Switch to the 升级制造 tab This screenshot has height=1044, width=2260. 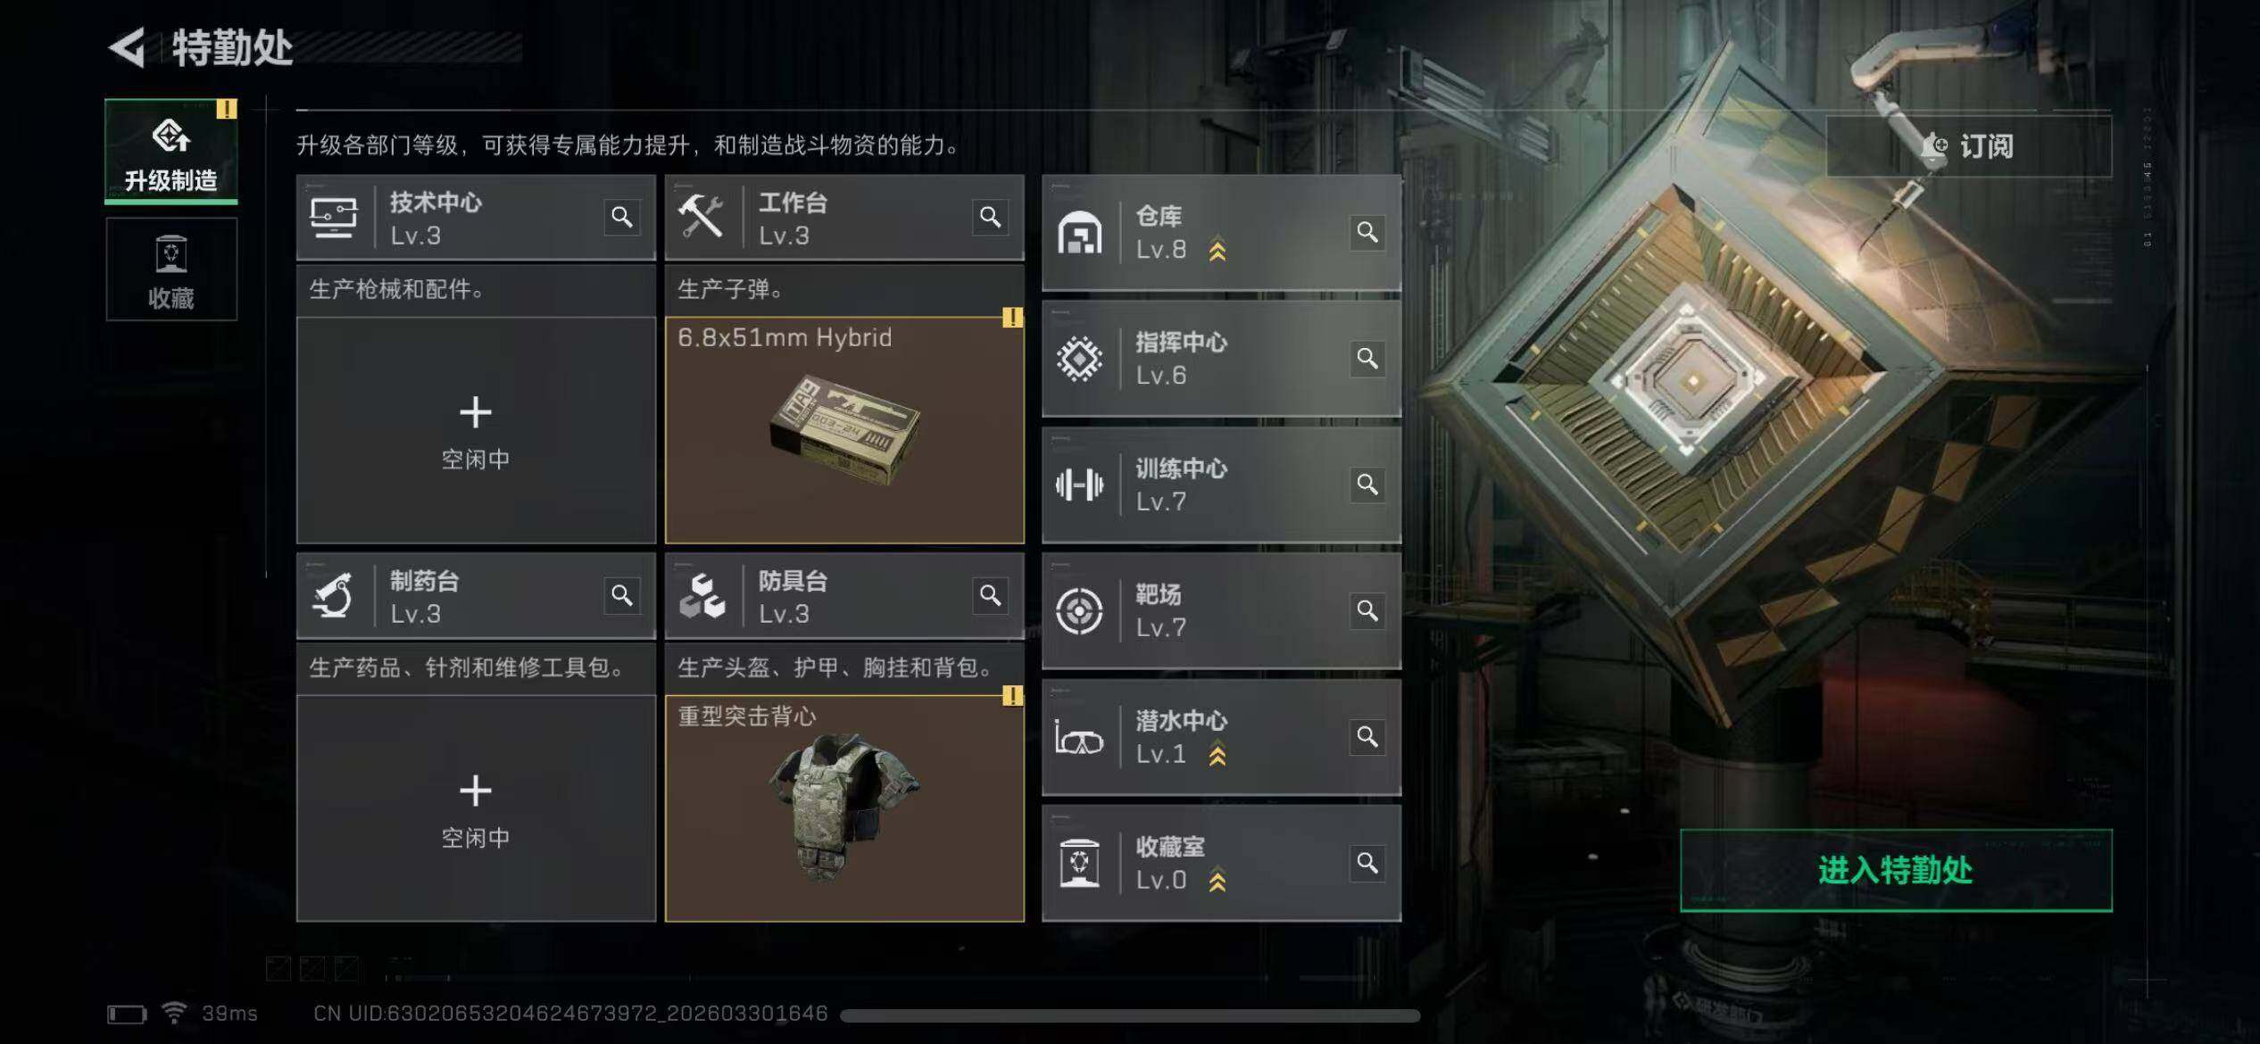(171, 151)
